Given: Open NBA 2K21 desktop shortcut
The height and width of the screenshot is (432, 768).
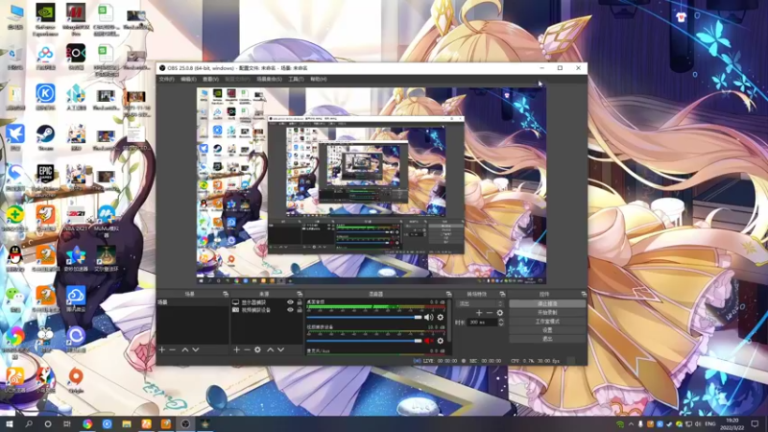Looking at the screenshot, I should pos(76,218).
